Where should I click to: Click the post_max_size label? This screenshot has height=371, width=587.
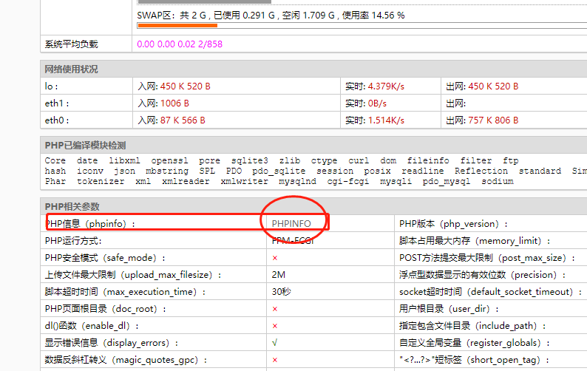487,258
